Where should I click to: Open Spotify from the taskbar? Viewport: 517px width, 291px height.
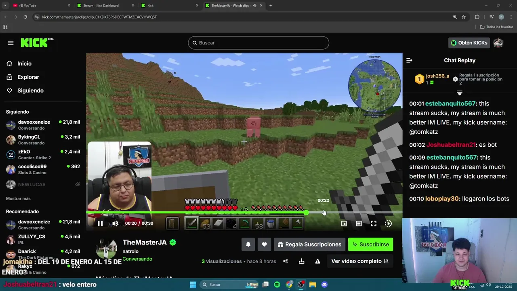point(277,285)
